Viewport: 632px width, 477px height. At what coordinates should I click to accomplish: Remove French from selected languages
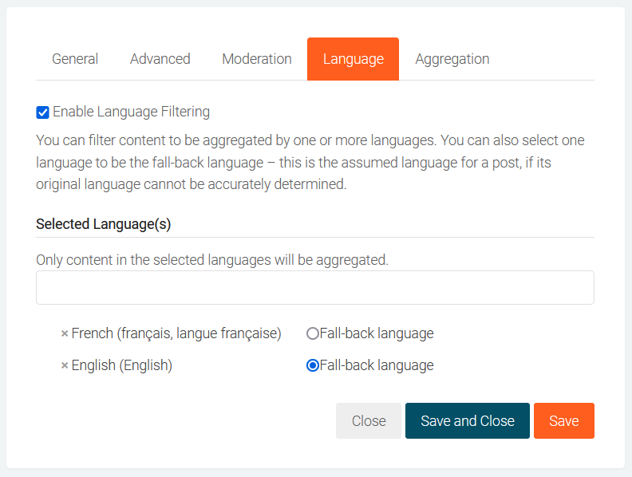(x=65, y=334)
